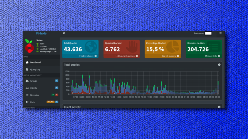
Task: Click the 'List blocked queries' link
Action: point(128,56)
